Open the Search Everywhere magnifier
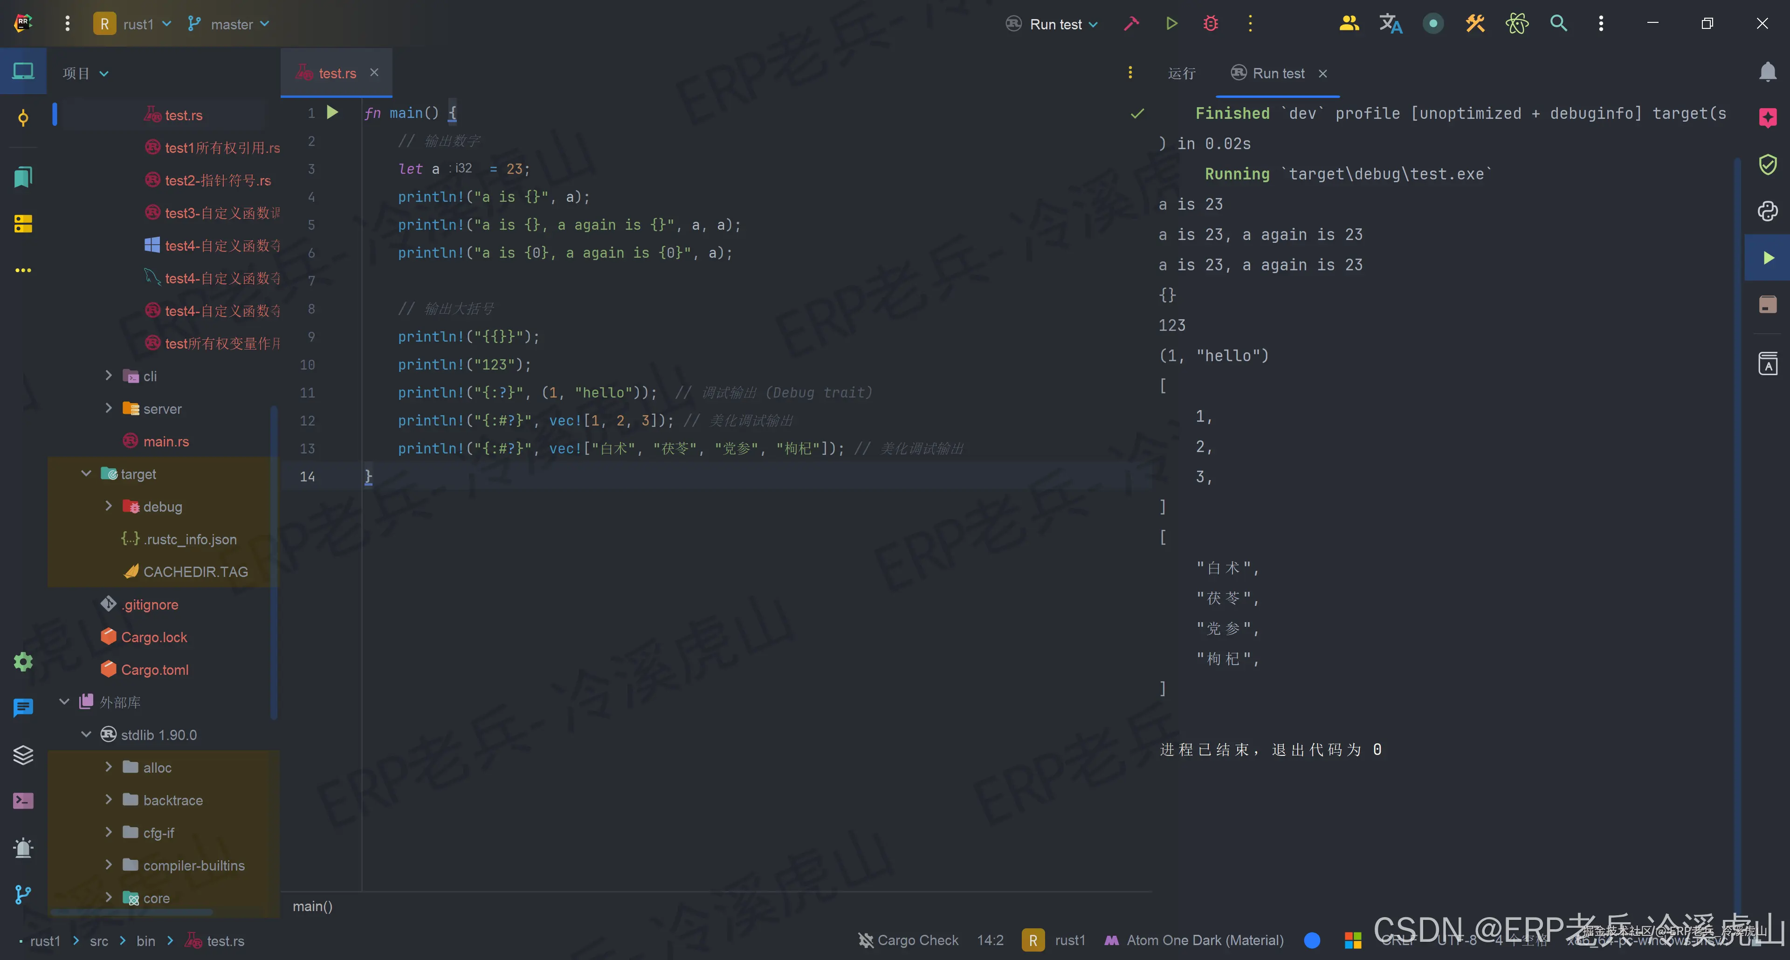This screenshot has height=960, width=1790. pyautogui.click(x=1559, y=24)
